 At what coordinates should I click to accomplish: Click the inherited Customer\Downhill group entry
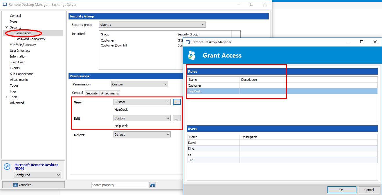(114, 45)
